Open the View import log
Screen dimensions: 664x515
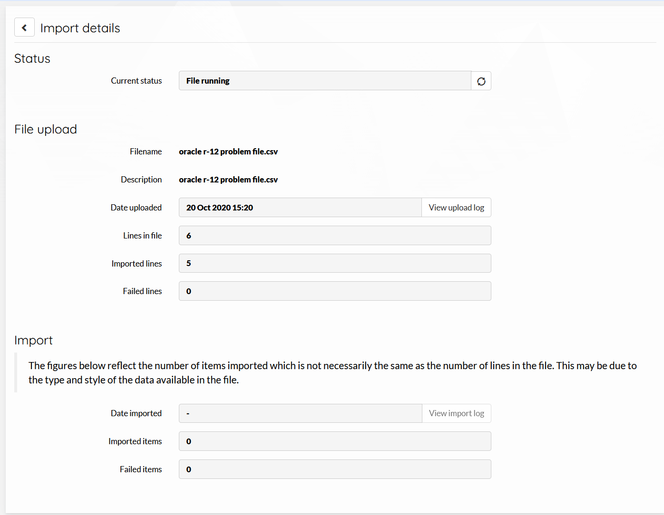[x=456, y=413]
